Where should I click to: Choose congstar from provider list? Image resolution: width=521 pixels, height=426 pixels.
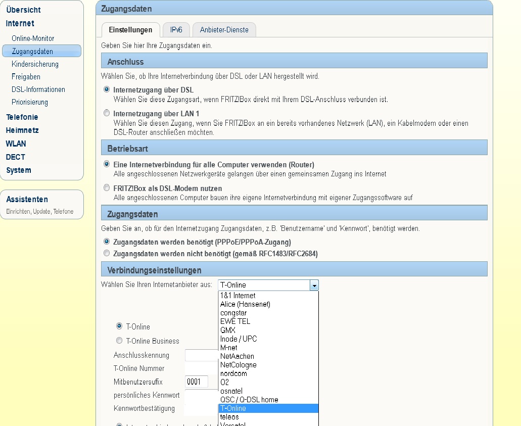coord(268,313)
